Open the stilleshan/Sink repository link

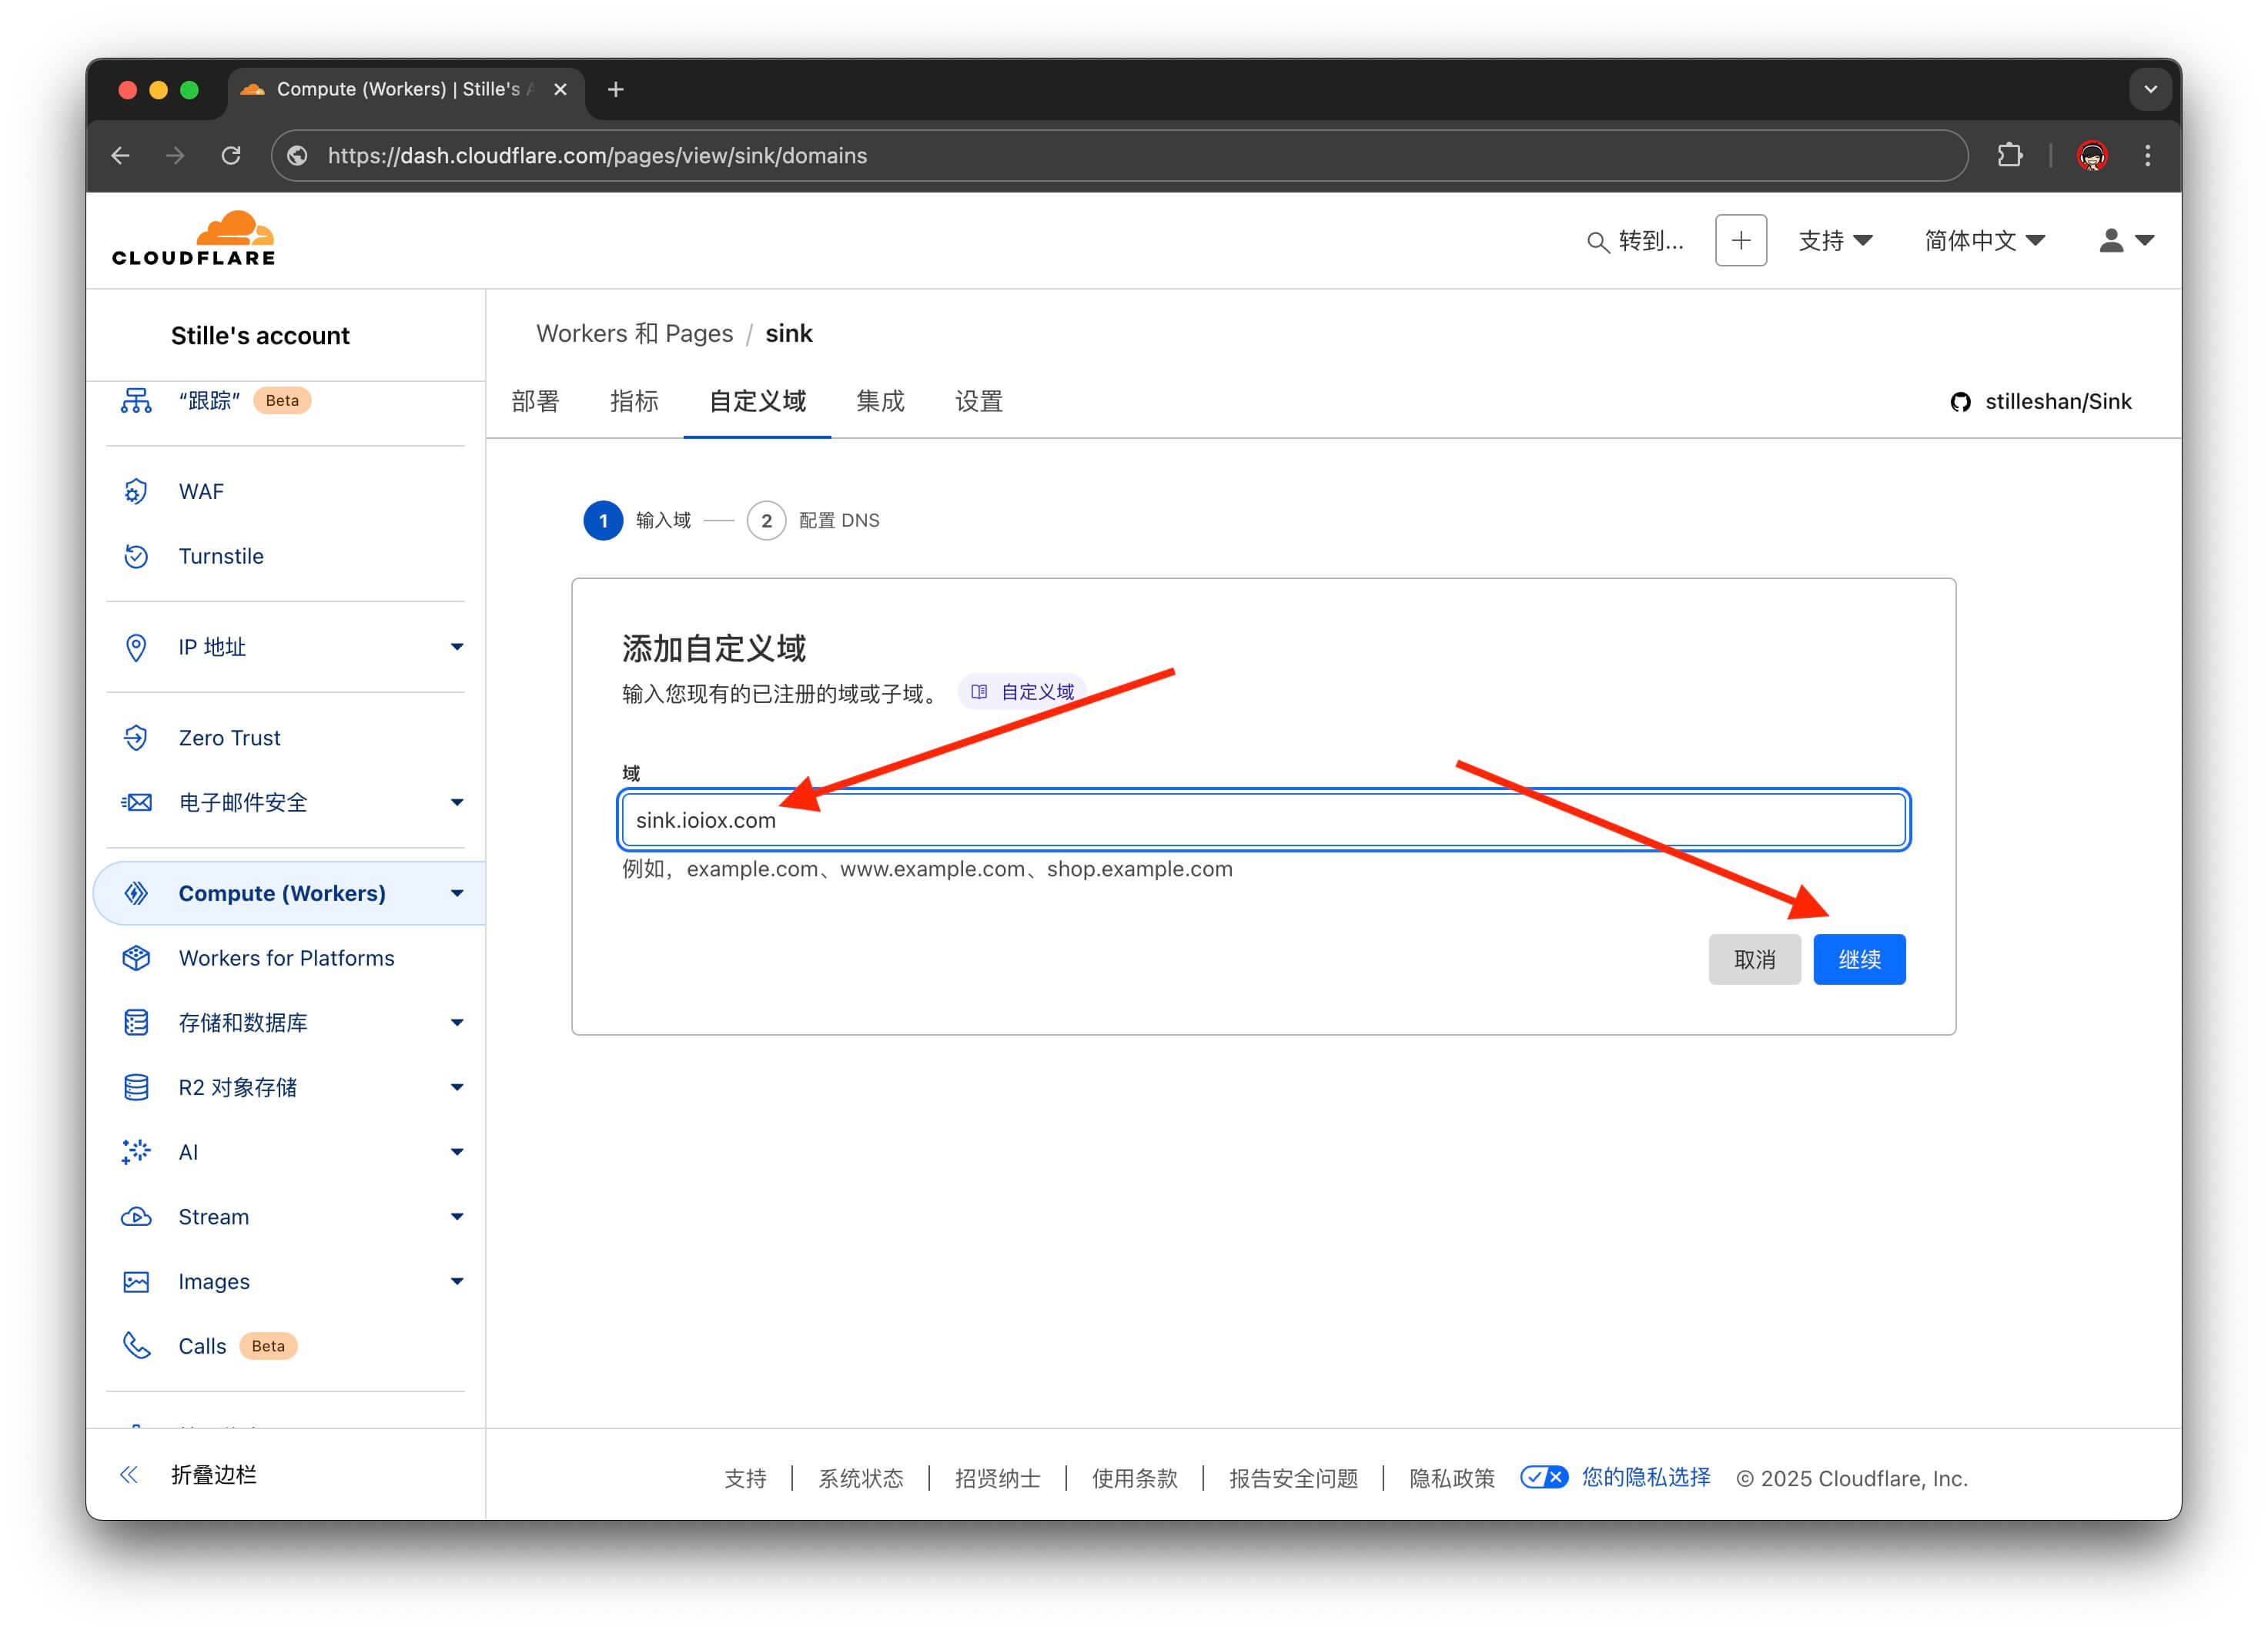[x=2058, y=401]
